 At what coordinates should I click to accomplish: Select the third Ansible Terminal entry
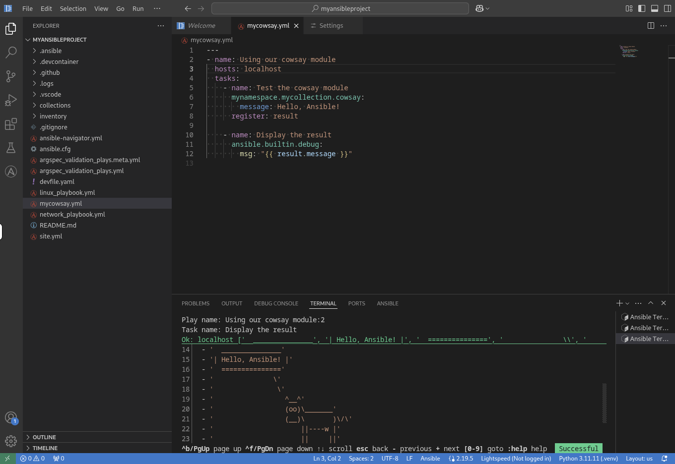click(644, 339)
